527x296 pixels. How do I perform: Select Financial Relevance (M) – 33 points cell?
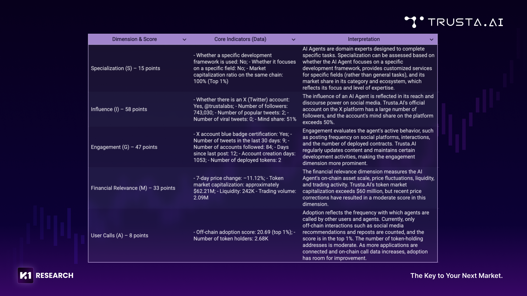(133, 188)
